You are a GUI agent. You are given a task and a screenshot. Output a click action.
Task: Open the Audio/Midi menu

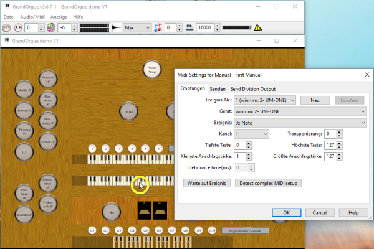tap(32, 17)
